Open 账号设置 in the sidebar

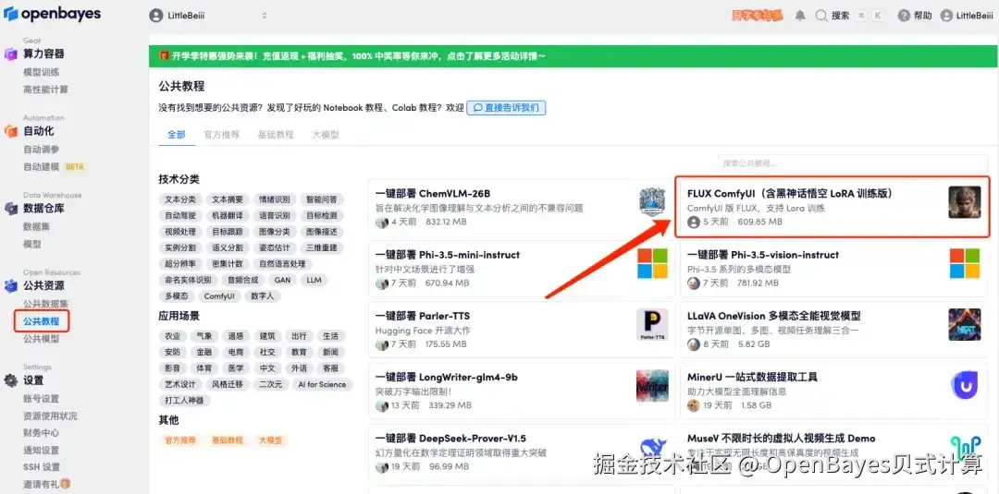click(42, 399)
